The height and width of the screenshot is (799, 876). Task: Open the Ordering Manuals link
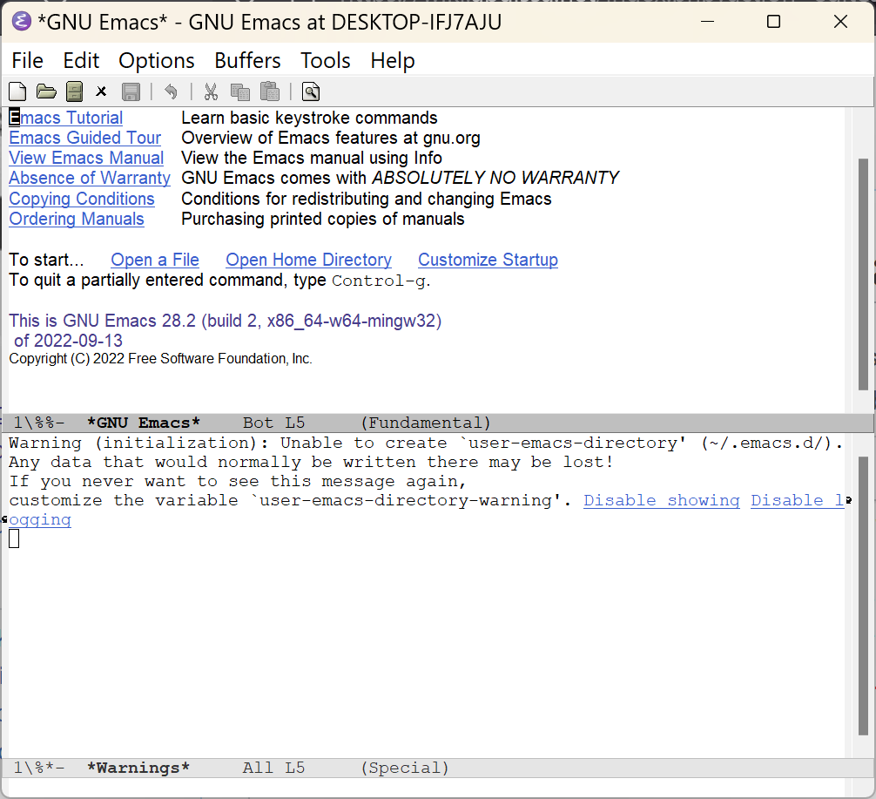click(x=77, y=220)
